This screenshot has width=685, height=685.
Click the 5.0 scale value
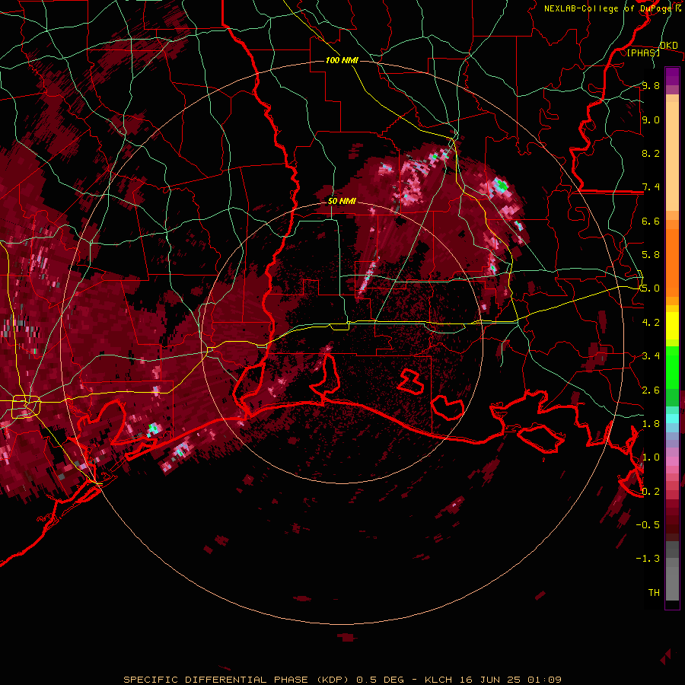651,288
